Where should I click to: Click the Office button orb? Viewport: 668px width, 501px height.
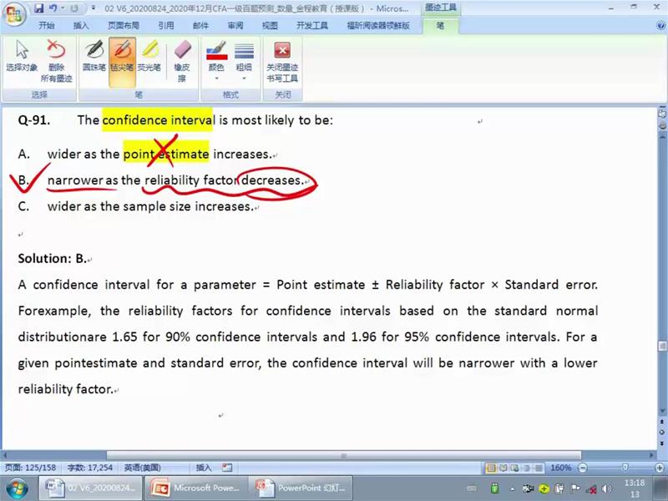(15, 14)
